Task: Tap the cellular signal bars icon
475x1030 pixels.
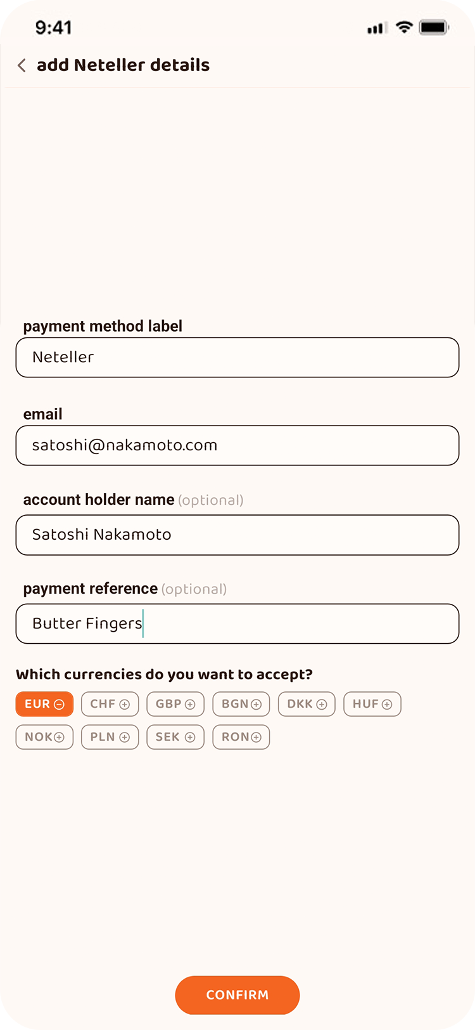Action: pyautogui.click(x=377, y=28)
